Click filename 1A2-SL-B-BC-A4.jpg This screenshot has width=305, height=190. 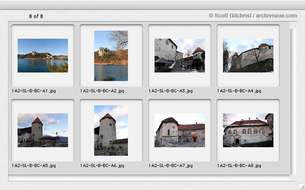(239, 91)
